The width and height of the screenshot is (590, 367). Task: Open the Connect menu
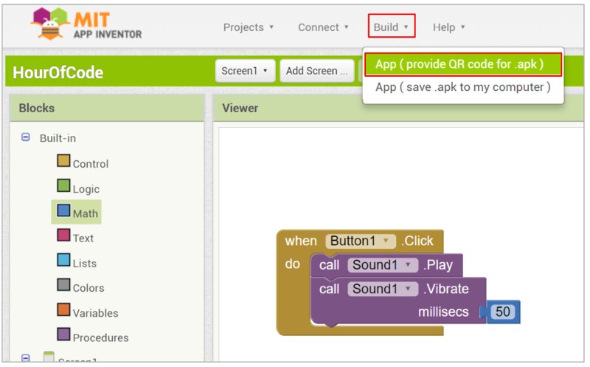tap(323, 27)
